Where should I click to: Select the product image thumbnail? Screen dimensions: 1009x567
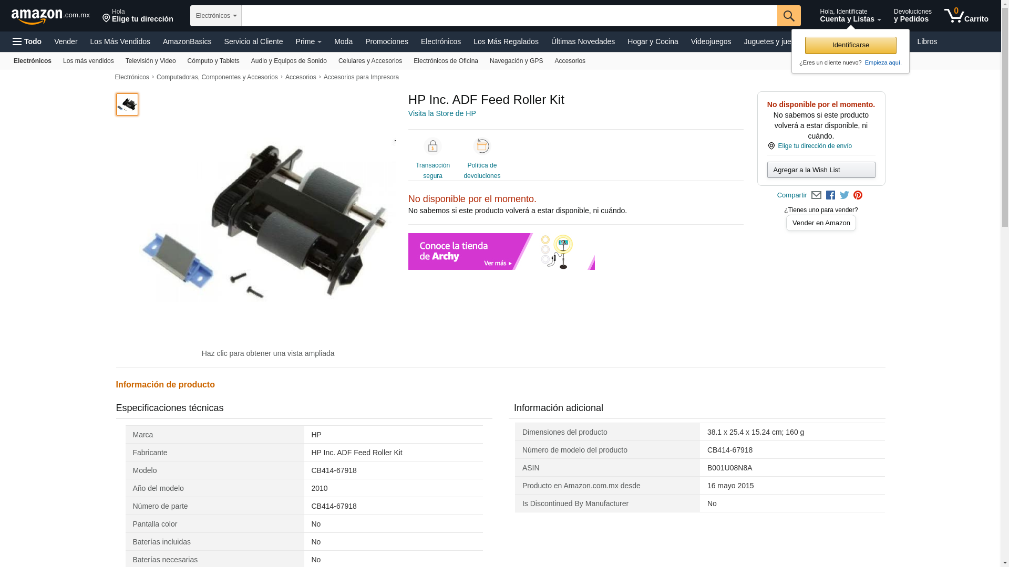tap(127, 104)
